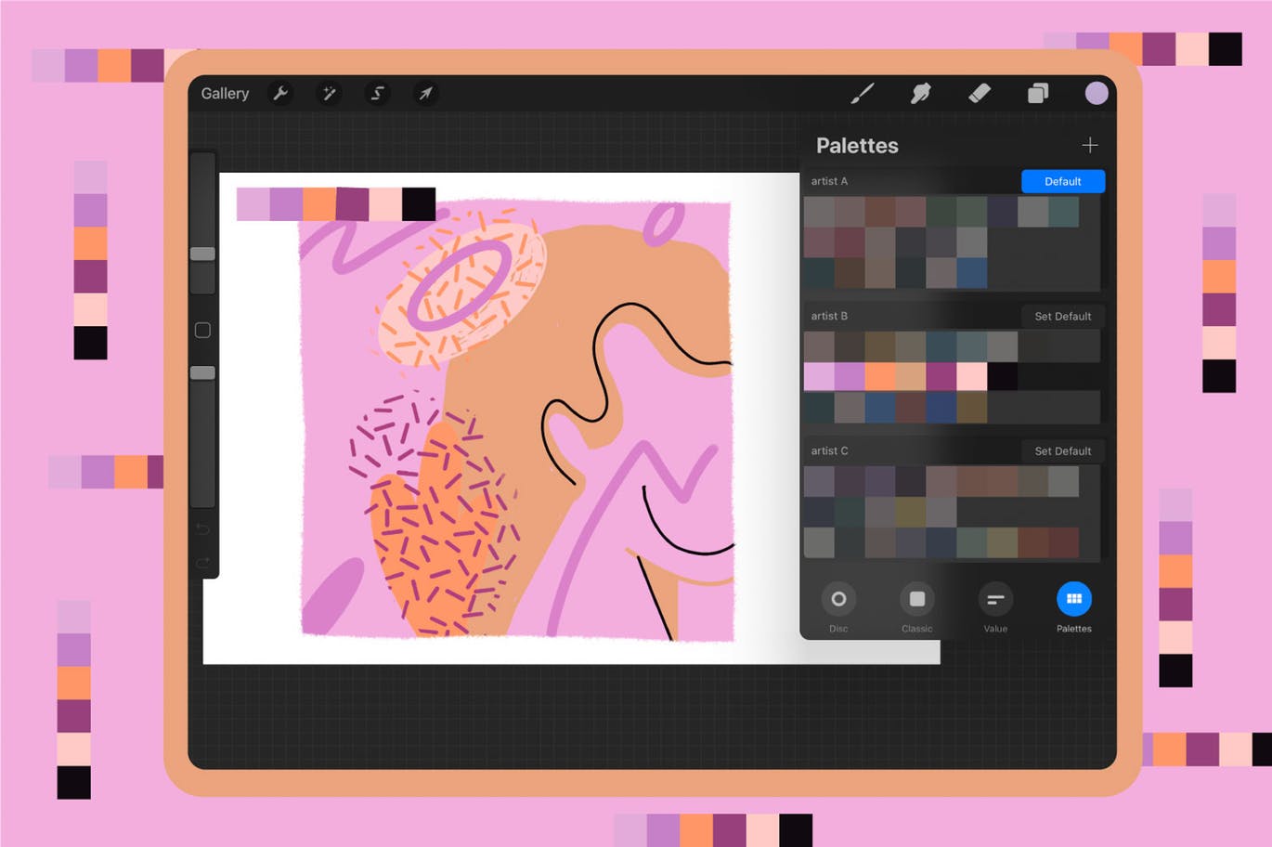Adjust the brush opacity slider handle
1272x847 pixels.
tap(202, 372)
